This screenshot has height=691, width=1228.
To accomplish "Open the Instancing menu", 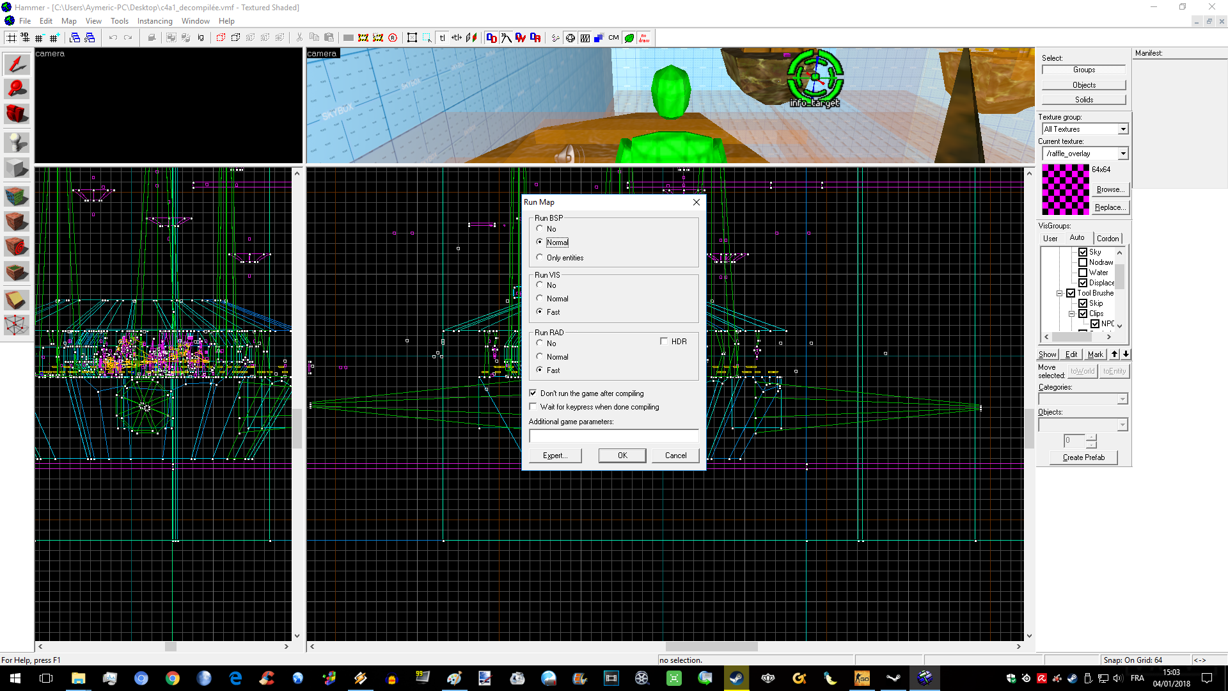I will click(x=155, y=21).
